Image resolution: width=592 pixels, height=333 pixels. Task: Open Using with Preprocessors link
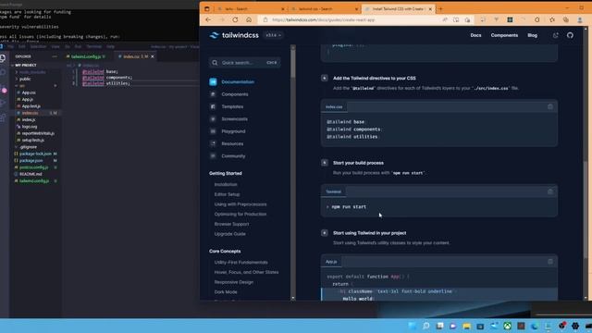pyautogui.click(x=240, y=204)
